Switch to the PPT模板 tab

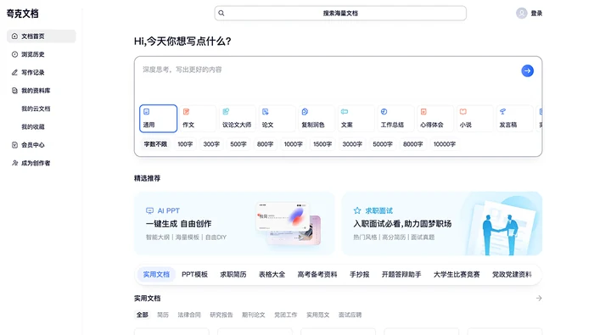click(x=194, y=275)
